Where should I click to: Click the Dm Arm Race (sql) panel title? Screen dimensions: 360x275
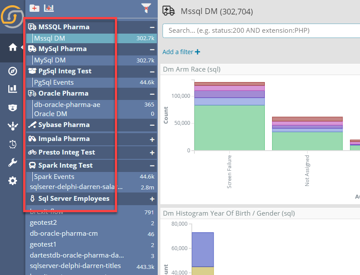[191, 69]
